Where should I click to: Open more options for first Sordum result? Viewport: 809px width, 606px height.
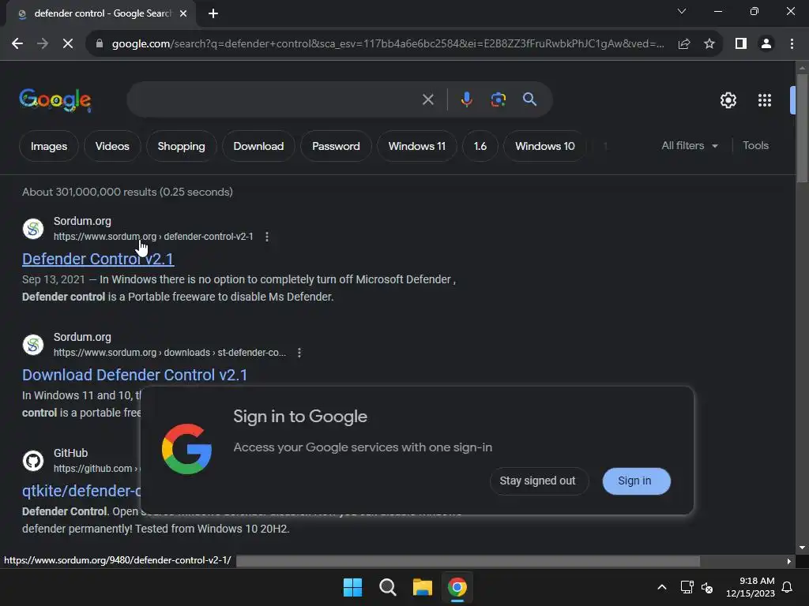click(267, 237)
